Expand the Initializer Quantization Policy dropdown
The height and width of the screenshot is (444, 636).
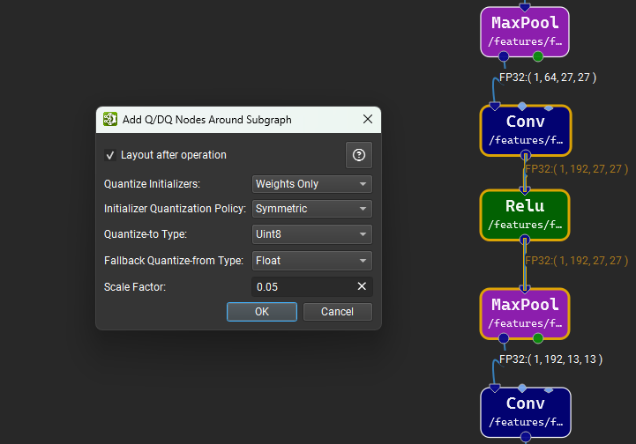pyautogui.click(x=311, y=209)
